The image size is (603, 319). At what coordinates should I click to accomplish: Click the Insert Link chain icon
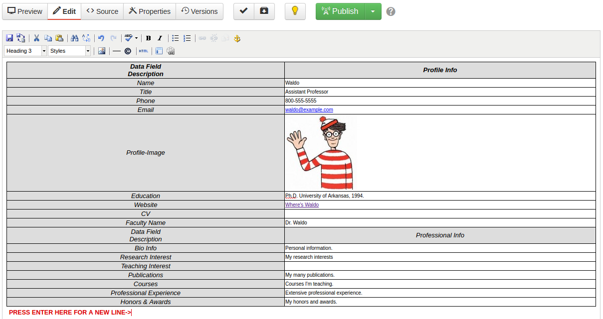(x=202, y=38)
